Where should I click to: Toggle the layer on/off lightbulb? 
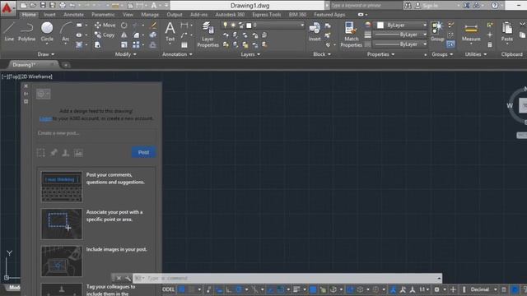[225, 25]
